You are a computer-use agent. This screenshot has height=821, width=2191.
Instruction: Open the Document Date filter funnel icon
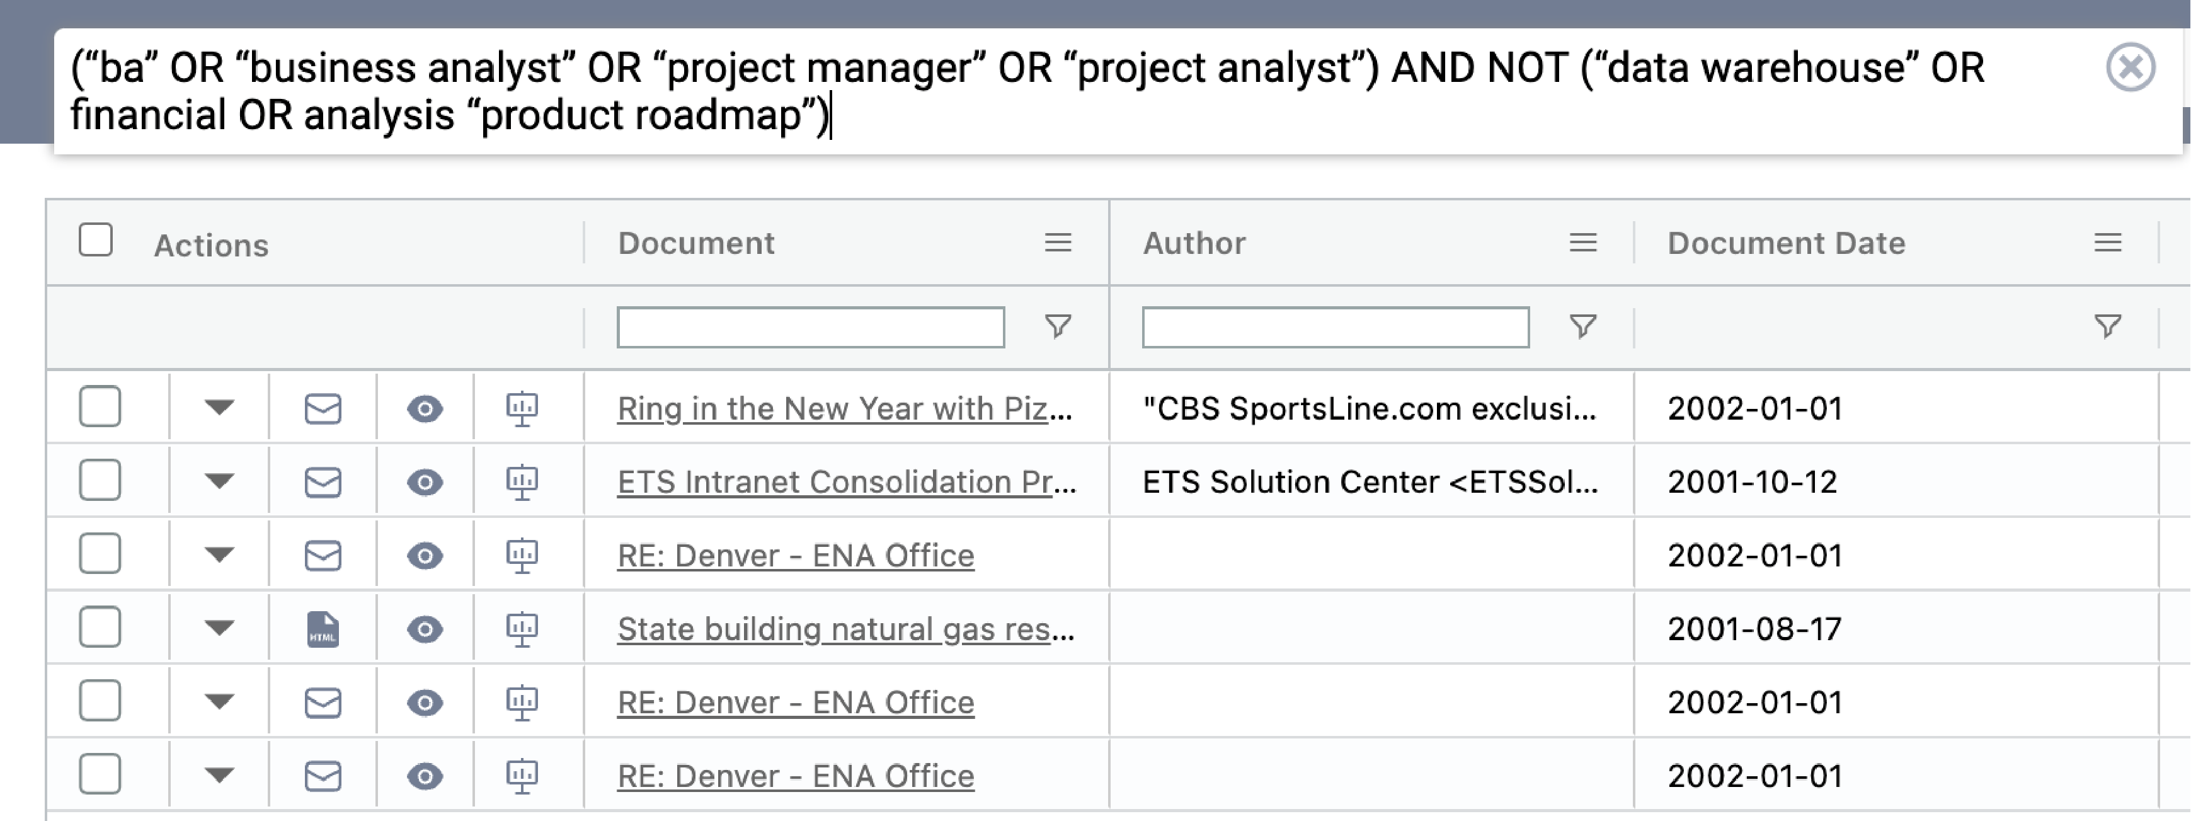[2108, 326]
